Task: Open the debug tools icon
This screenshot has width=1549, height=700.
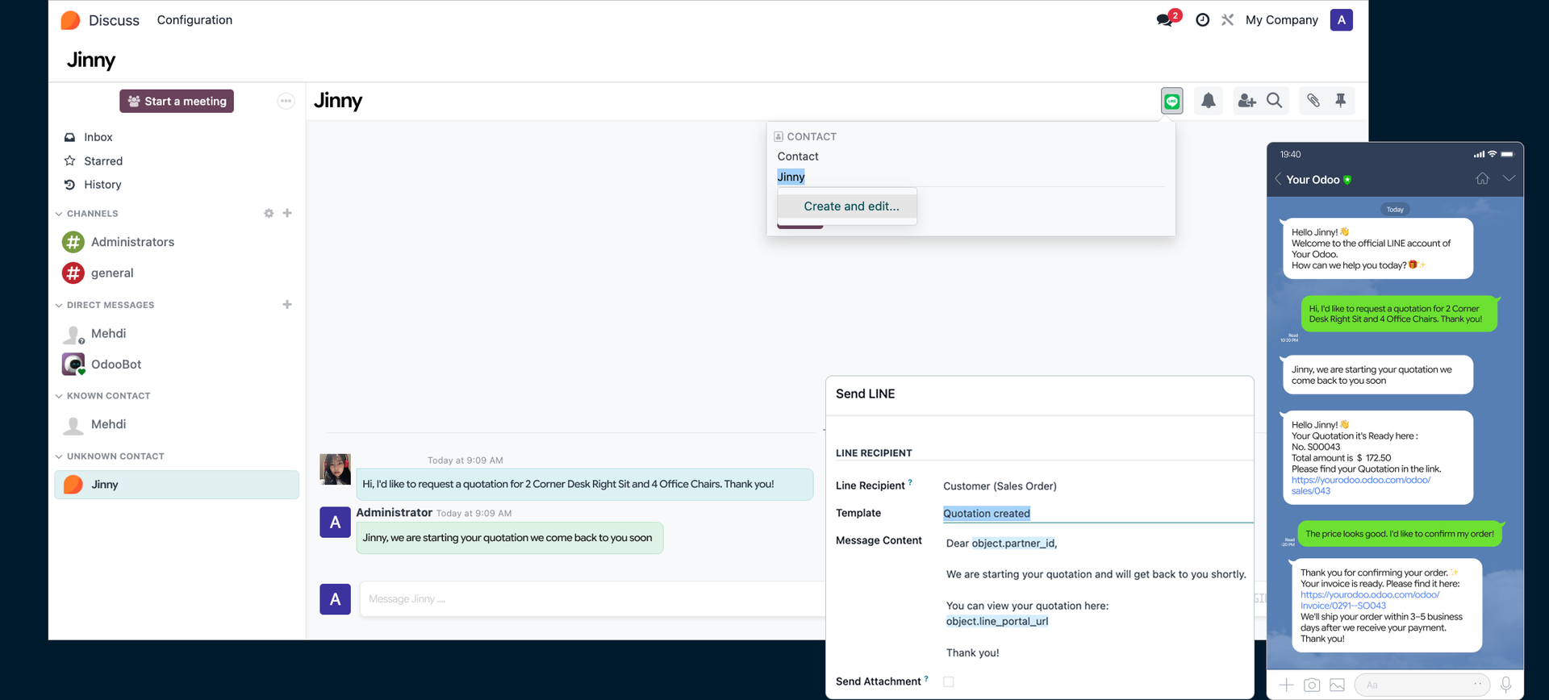Action: point(1228,20)
